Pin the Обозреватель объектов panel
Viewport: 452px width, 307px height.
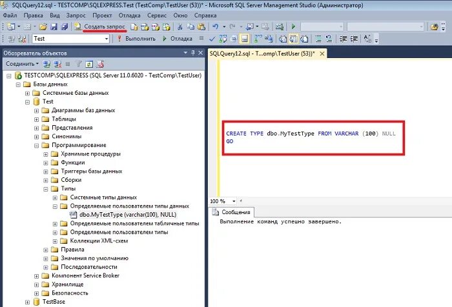[193, 53]
